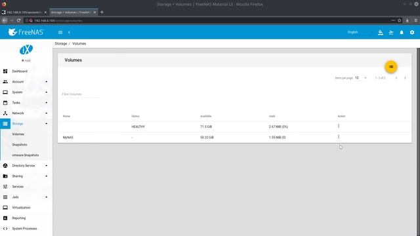Viewport: 420px width, 236px height.
Task: Sort by the Name column header
Action: pos(66,116)
